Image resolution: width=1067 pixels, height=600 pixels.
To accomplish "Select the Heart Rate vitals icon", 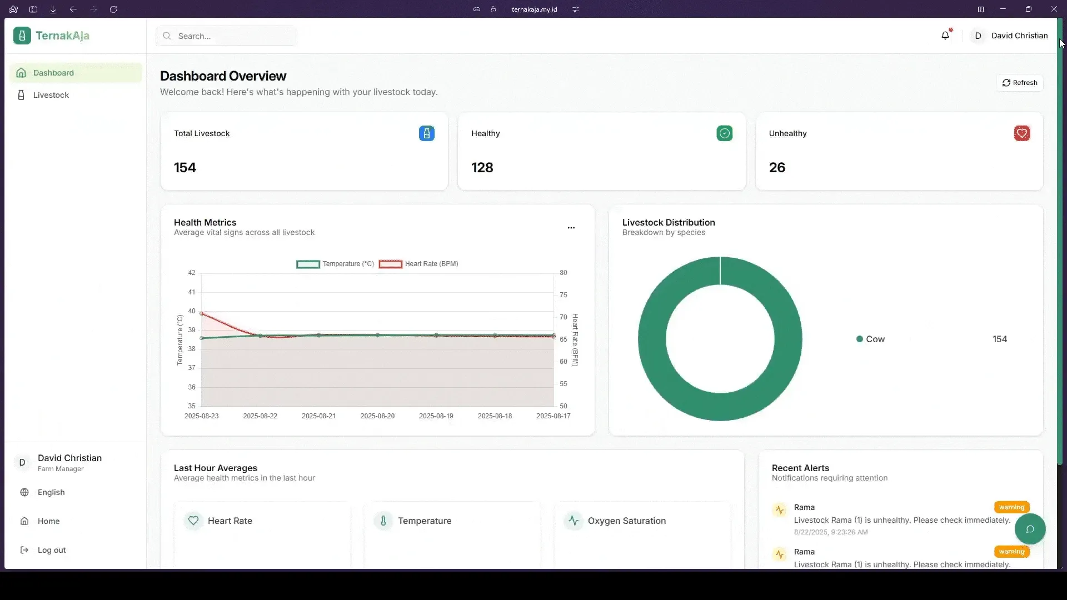I will 193,521.
